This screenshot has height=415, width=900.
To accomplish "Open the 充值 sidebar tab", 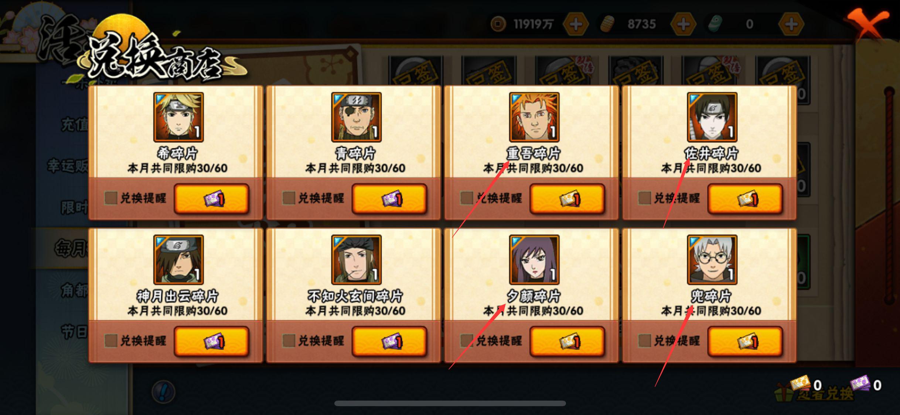I will point(74,125).
